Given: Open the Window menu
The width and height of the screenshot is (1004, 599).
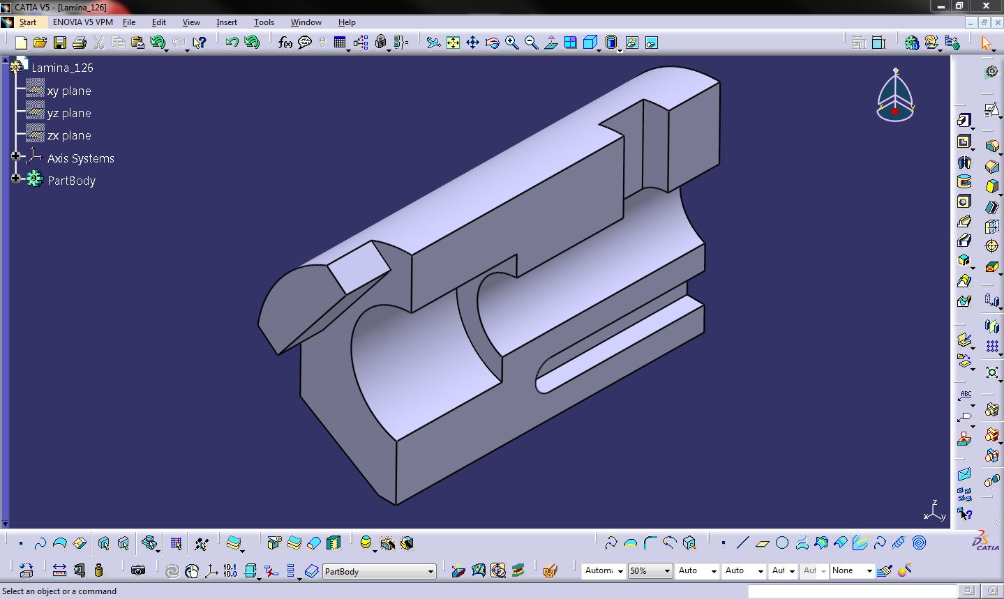Looking at the screenshot, I should point(306,22).
